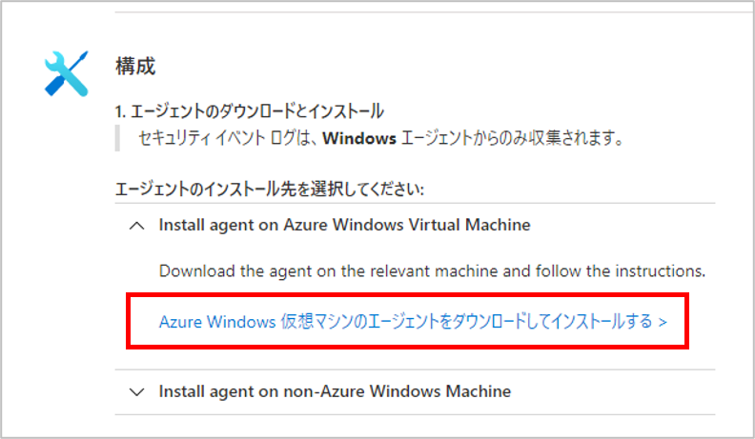Expand the non-Azure Windows Machine chevron
The height and width of the screenshot is (439, 755).
pos(137,391)
